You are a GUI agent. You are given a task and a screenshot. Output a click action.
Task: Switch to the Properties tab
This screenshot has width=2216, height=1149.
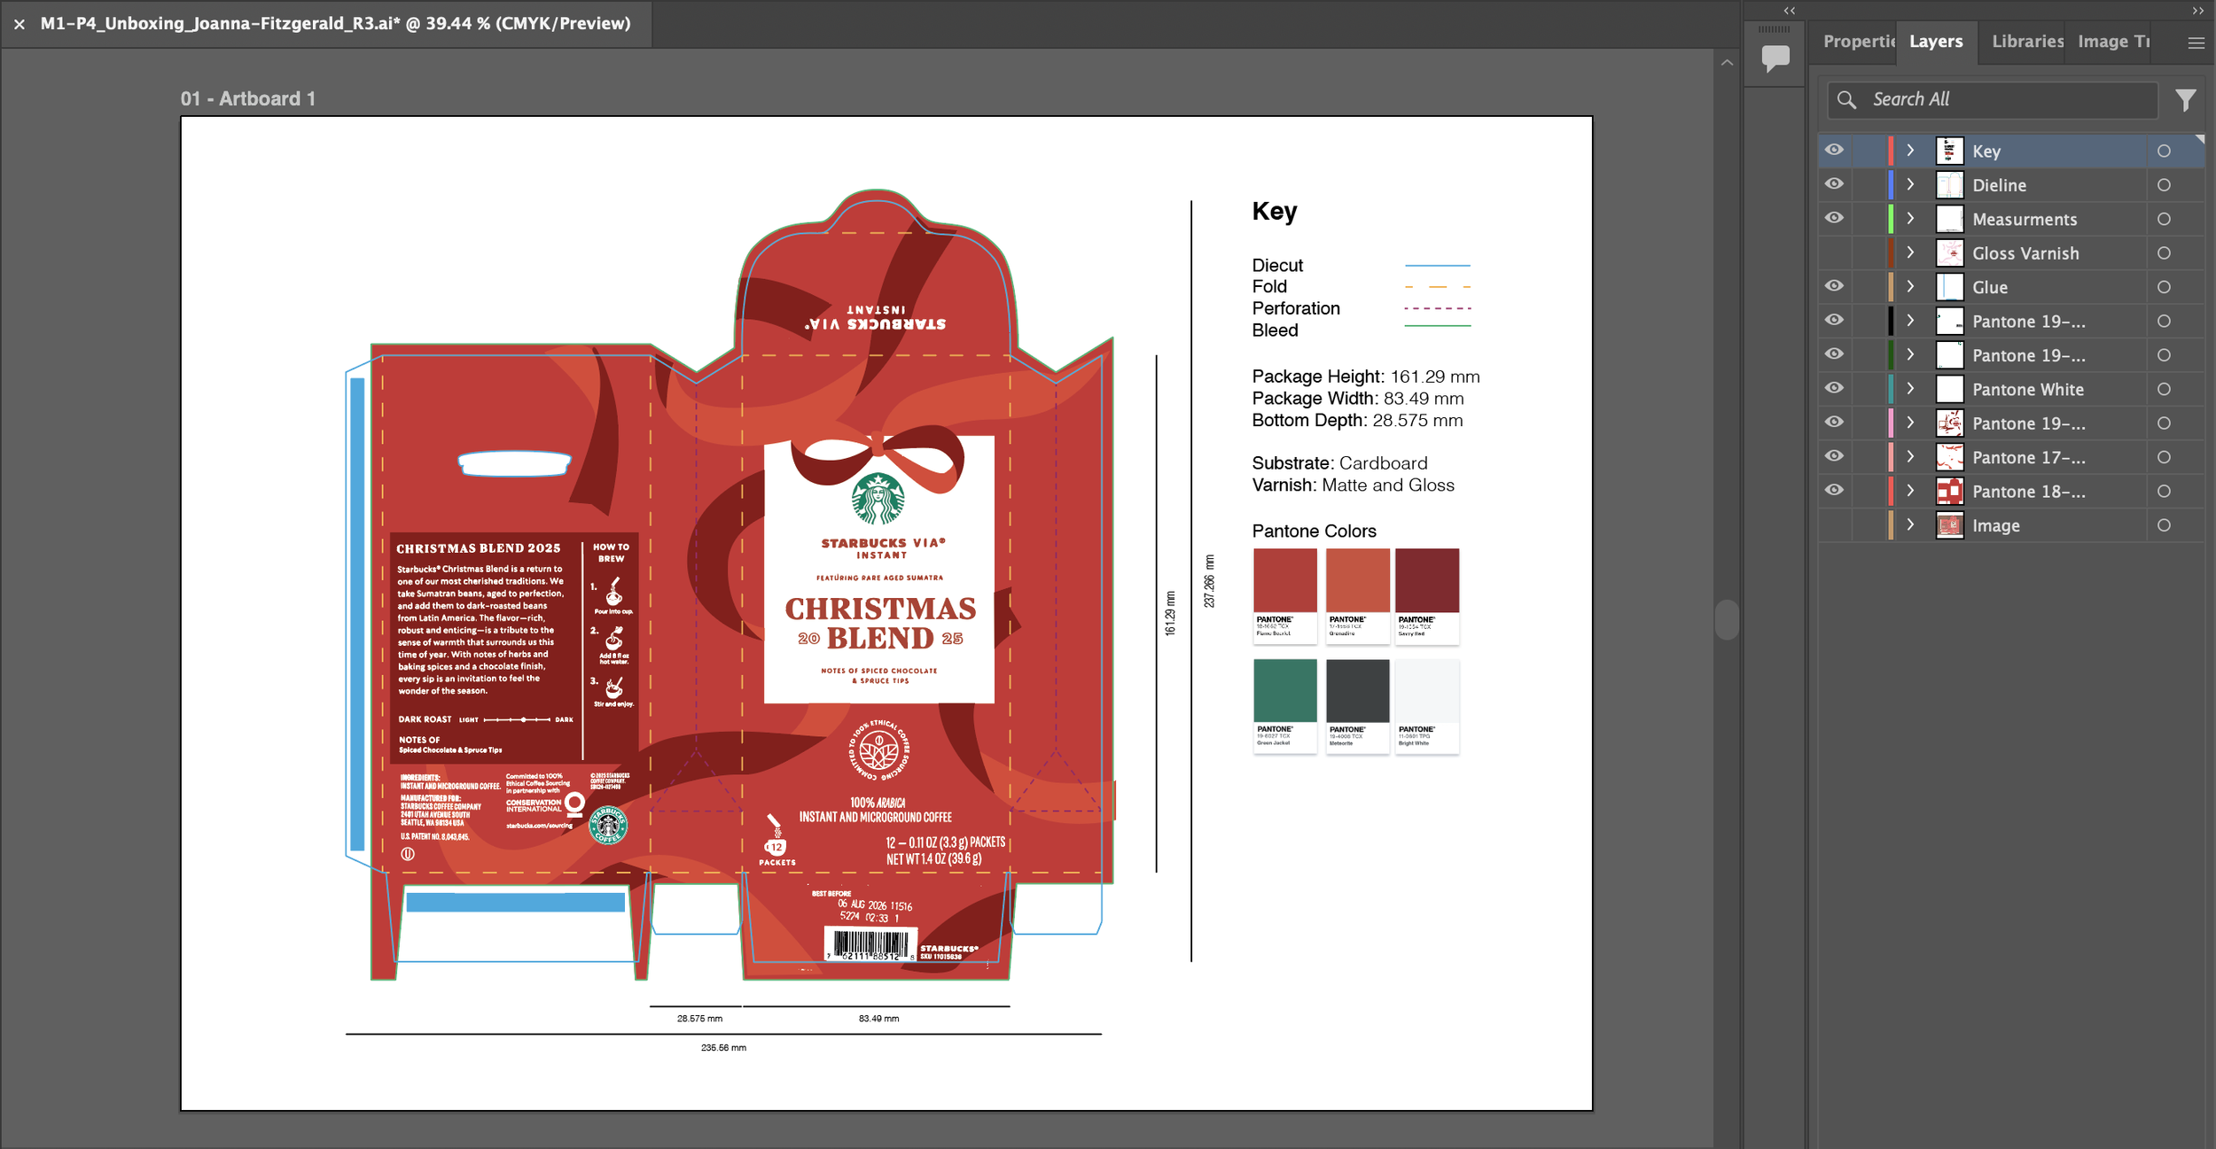pyautogui.click(x=1858, y=42)
